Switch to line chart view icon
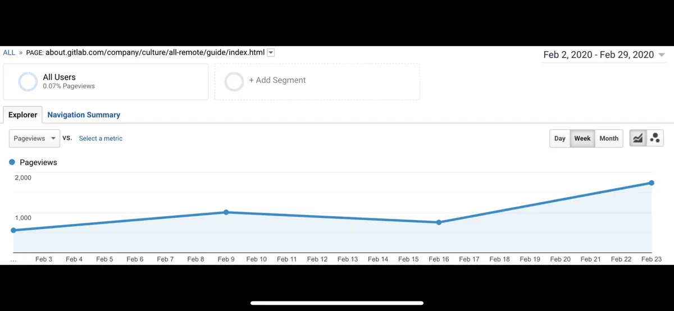Viewport: 674px width, 311px height. pyautogui.click(x=637, y=138)
